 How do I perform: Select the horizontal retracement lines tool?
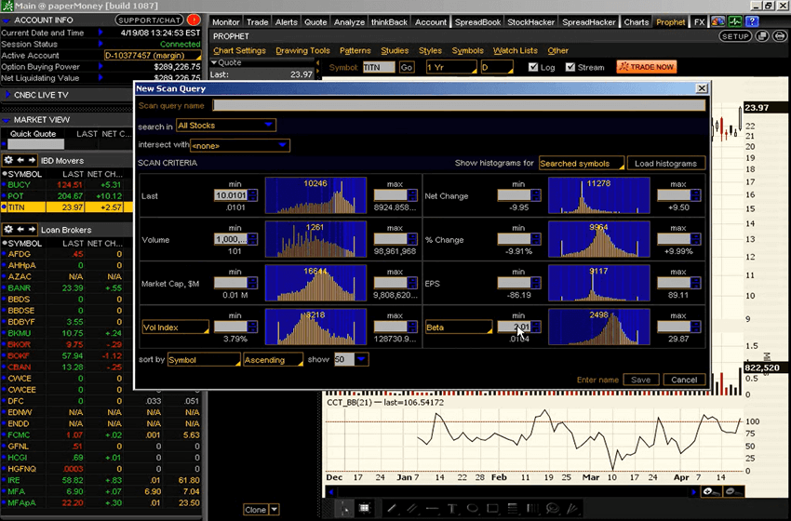pyautogui.click(x=513, y=508)
